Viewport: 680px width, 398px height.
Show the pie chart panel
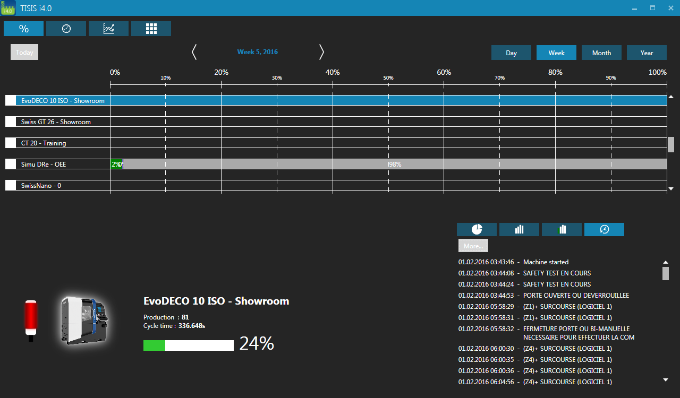[477, 229]
